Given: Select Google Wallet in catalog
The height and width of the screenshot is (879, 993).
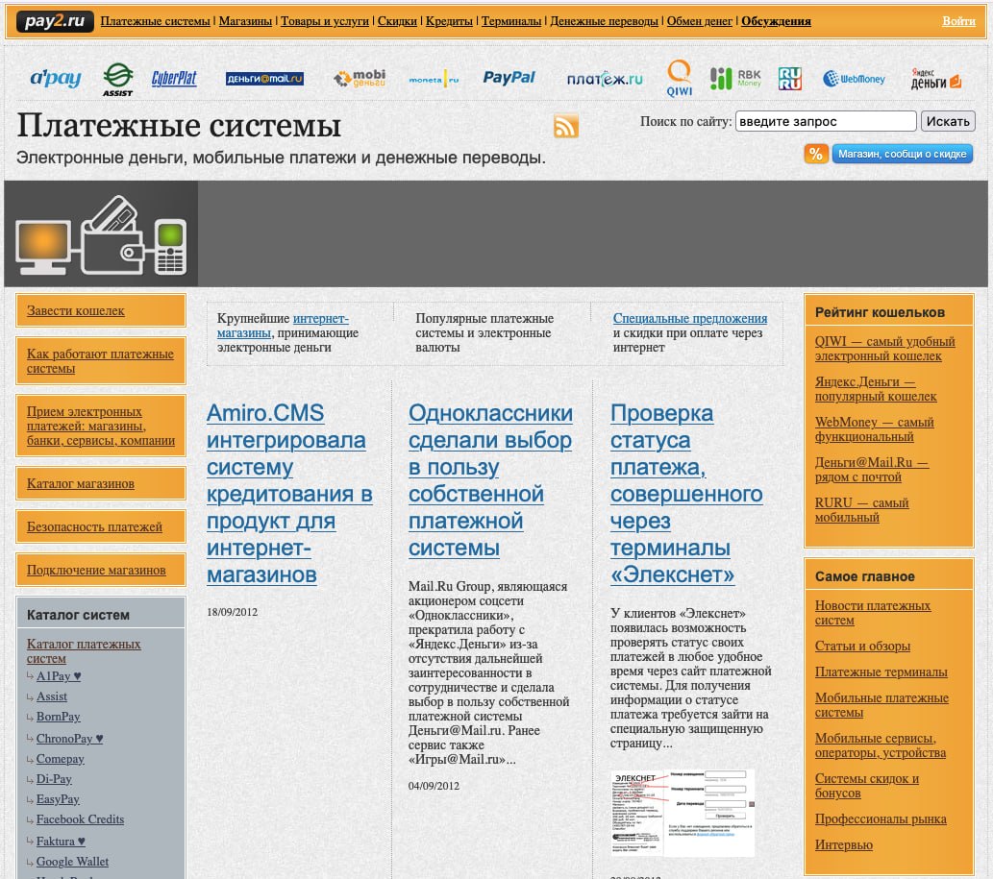Looking at the screenshot, I should coord(72,862).
